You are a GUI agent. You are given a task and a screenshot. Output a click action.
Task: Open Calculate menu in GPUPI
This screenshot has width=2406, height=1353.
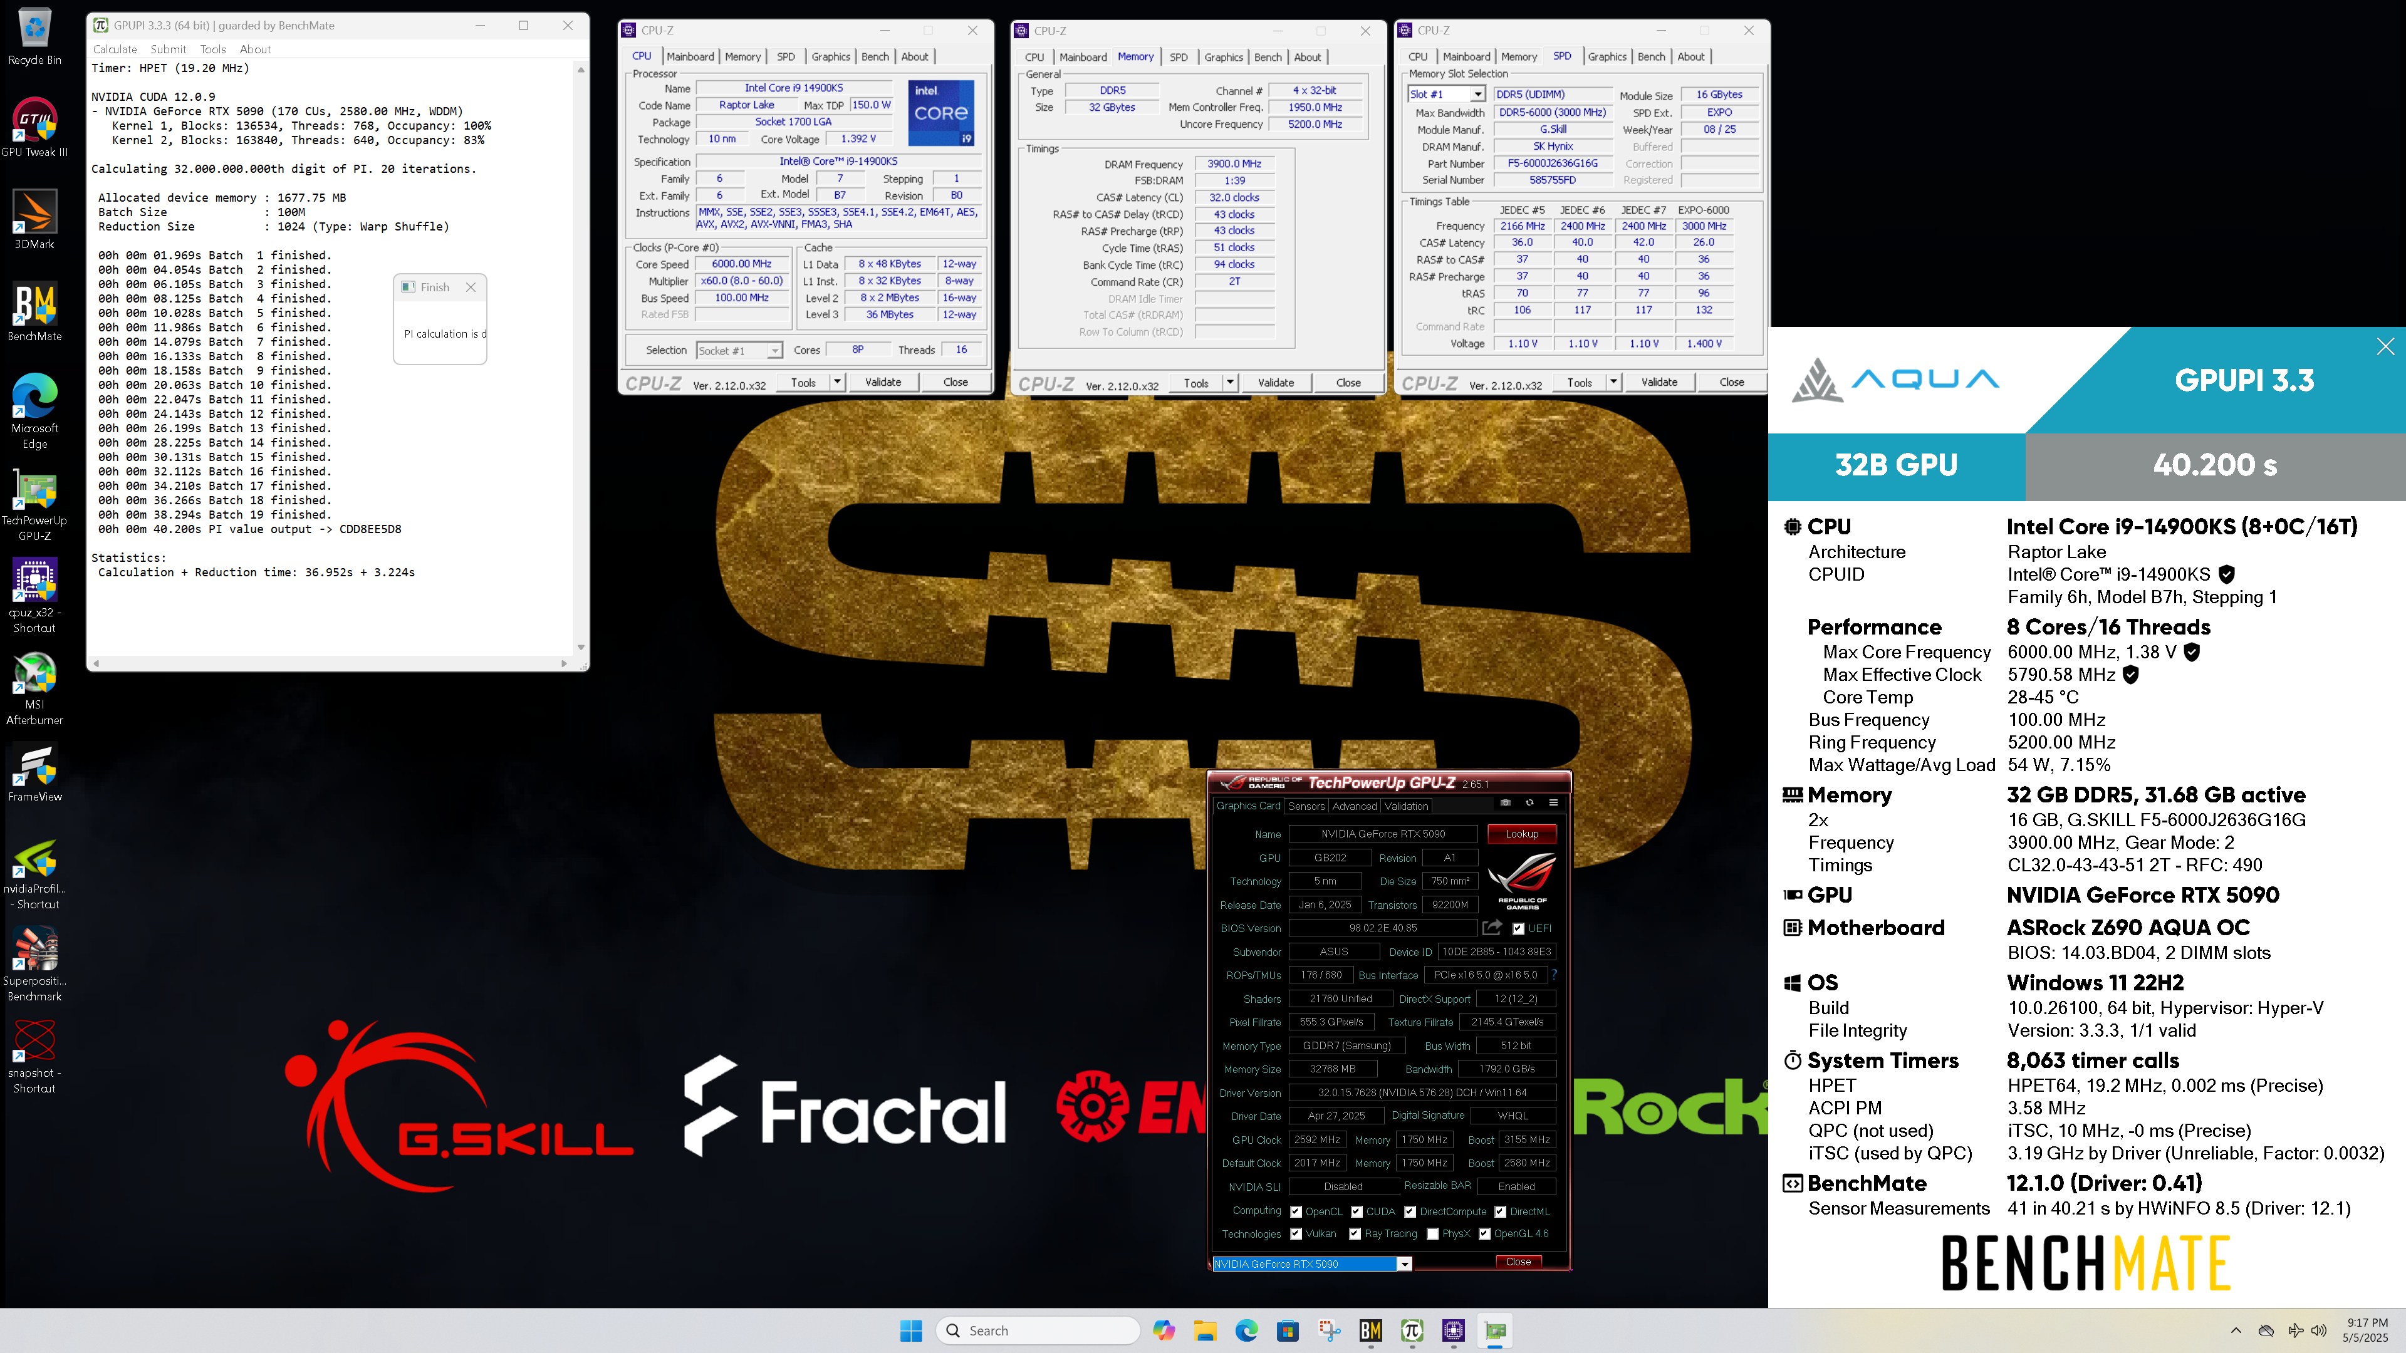[x=115, y=49]
